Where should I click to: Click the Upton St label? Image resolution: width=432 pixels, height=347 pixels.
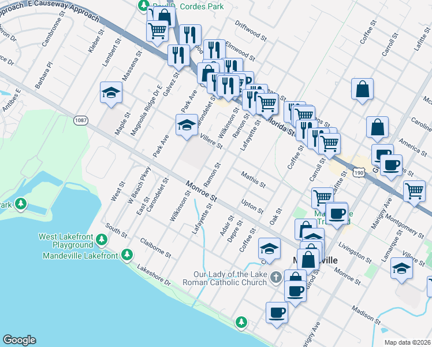(252, 206)
